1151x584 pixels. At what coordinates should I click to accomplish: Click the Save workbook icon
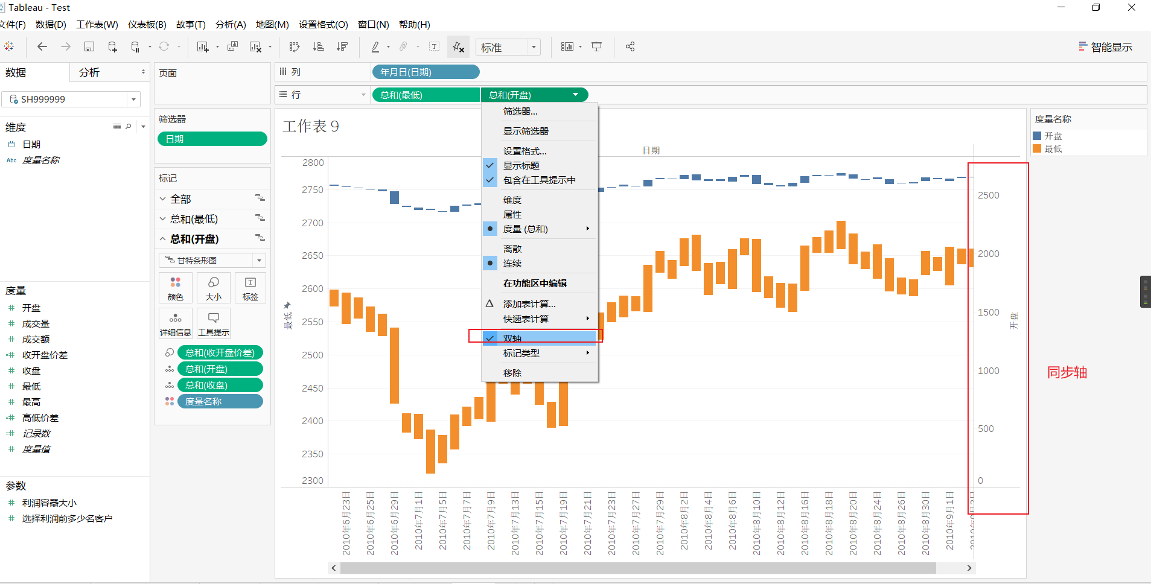coord(89,46)
